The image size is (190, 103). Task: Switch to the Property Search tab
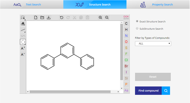(x=158, y=4)
